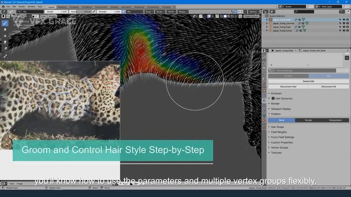The width and height of the screenshot is (351, 197).
Task: Set Children type to Interpolated
Action: click(x=335, y=120)
